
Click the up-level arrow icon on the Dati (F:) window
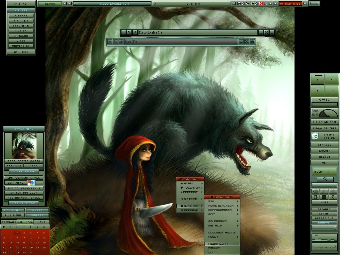(121, 42)
